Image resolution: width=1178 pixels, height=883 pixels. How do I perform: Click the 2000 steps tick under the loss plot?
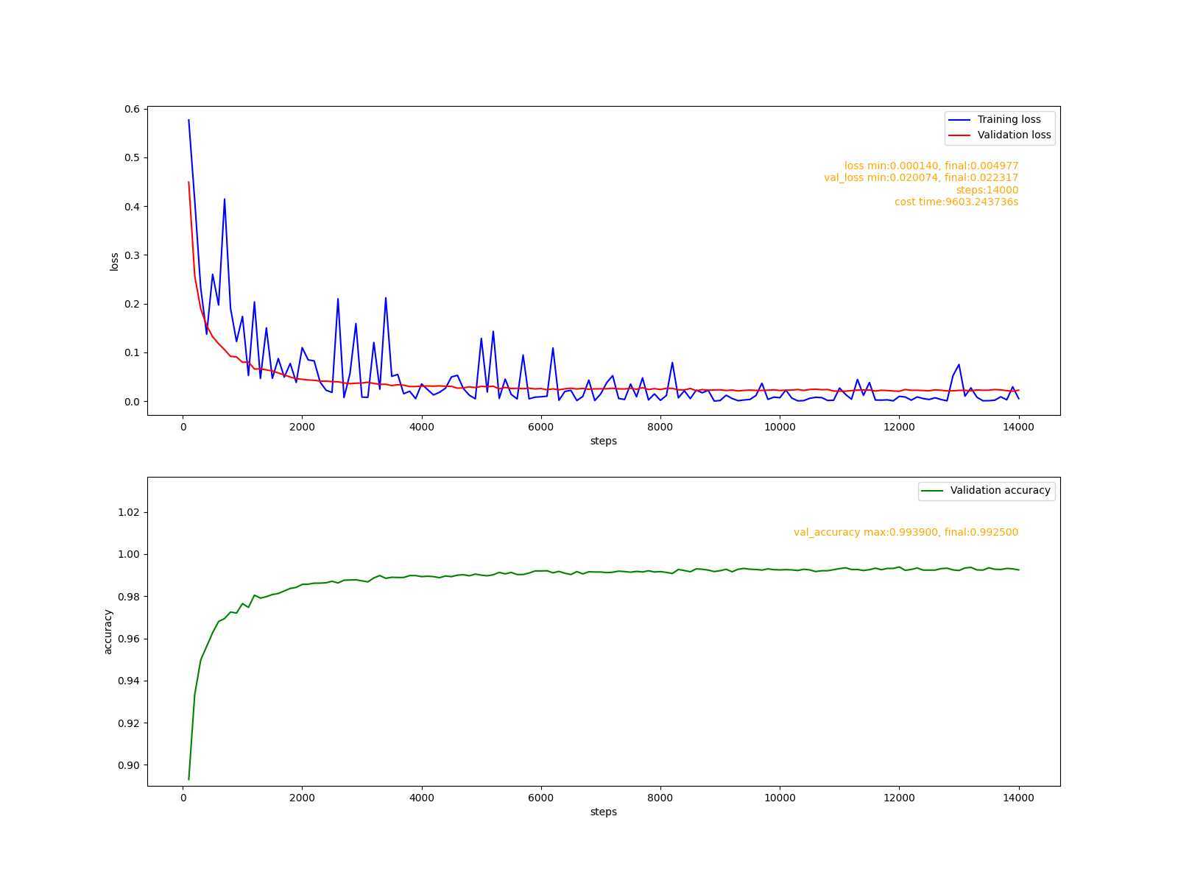(302, 427)
